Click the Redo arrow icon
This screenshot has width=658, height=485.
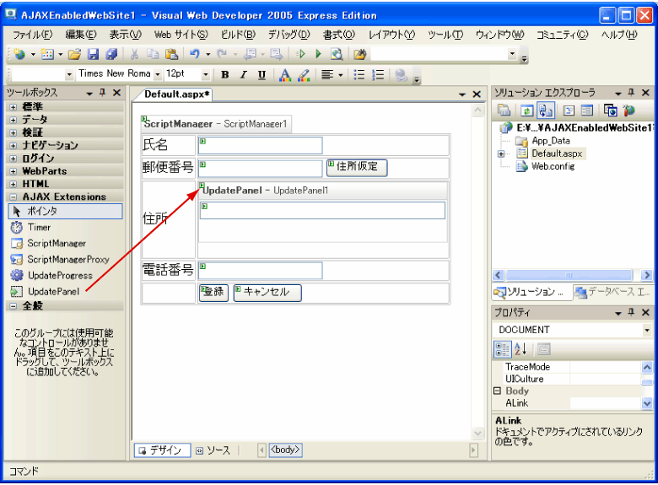click(x=222, y=54)
